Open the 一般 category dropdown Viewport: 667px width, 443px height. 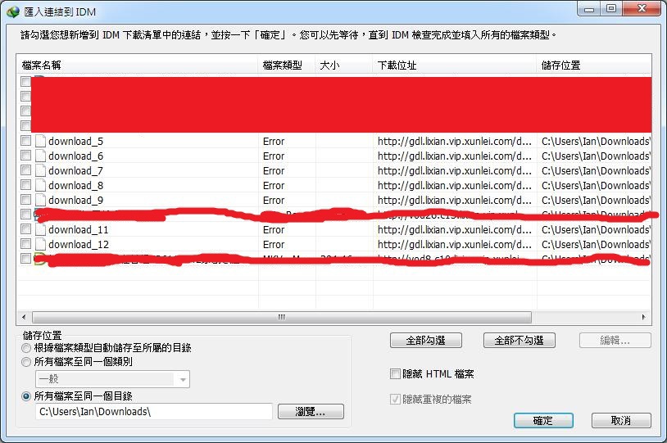pyautogui.click(x=113, y=379)
